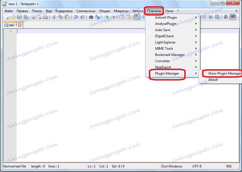
Task: Expand MIME Tools submenu arrow
Action: [x=196, y=48]
